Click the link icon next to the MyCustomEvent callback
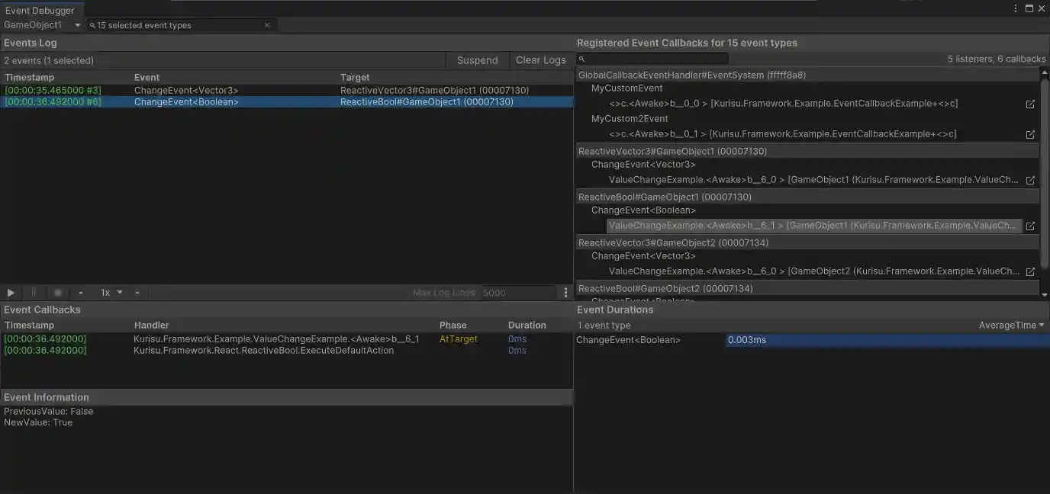 1030,104
